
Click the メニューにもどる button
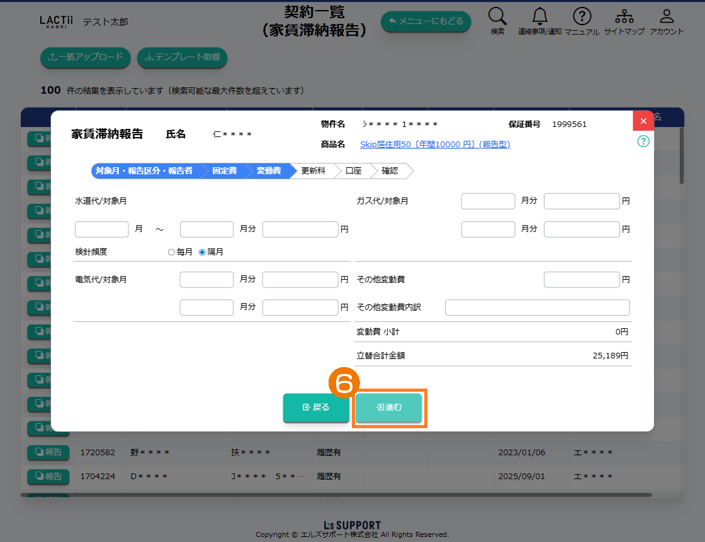tap(426, 21)
